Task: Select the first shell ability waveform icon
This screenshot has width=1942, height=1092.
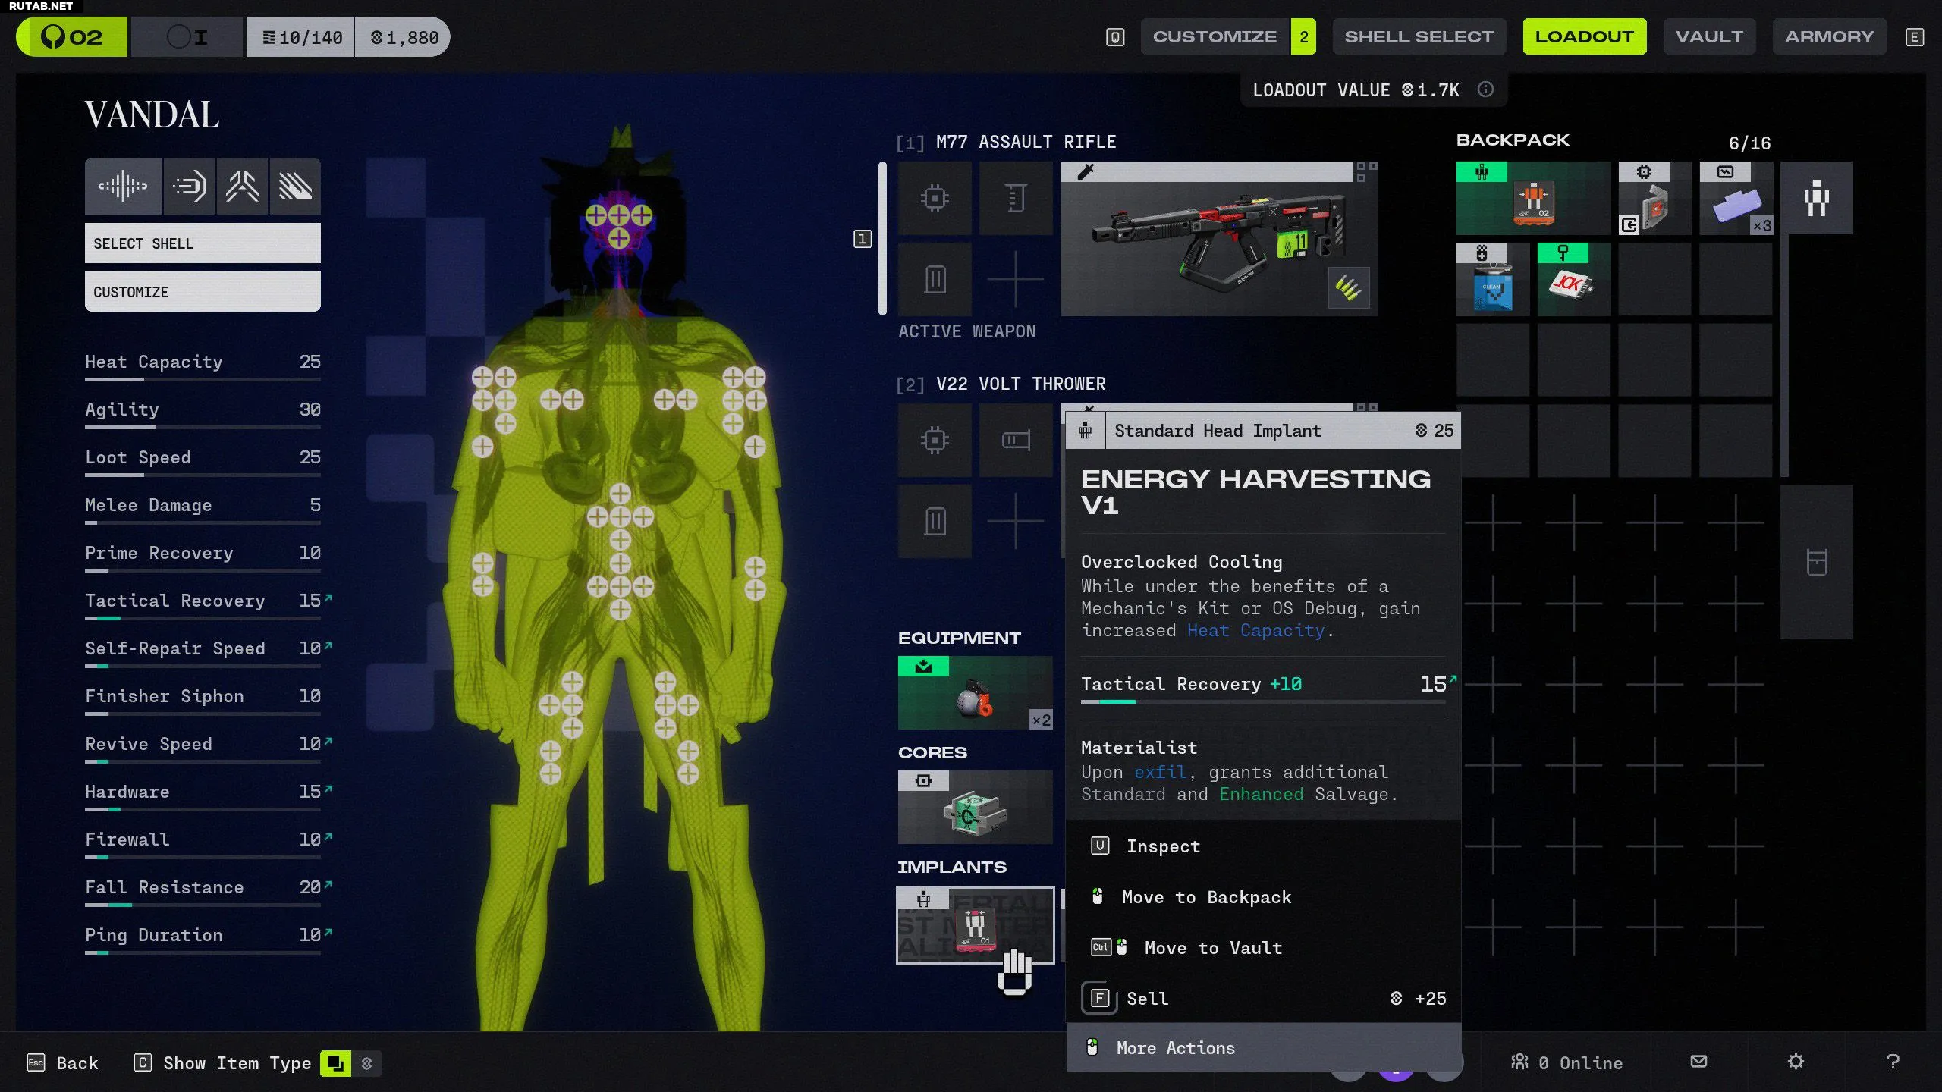Action: click(x=123, y=186)
